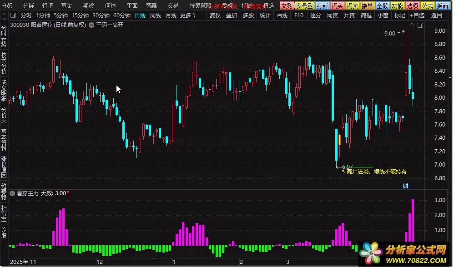Screen dimensions: 454x268
Task: Open the 小窗 mini window
Action: (x=383, y=15)
